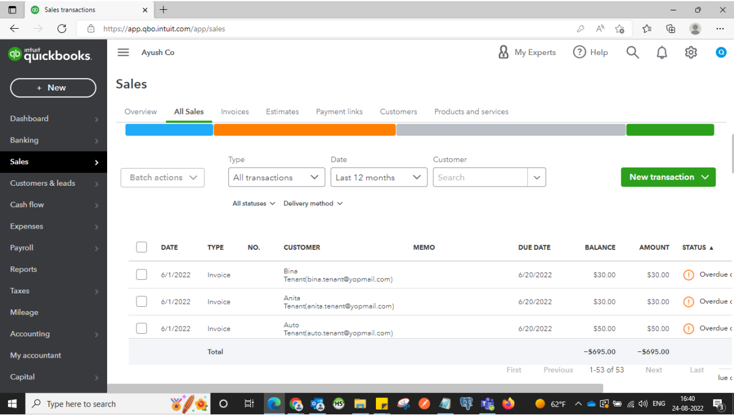Open My Experts person icon
The image size is (734, 415).
pyautogui.click(x=504, y=53)
